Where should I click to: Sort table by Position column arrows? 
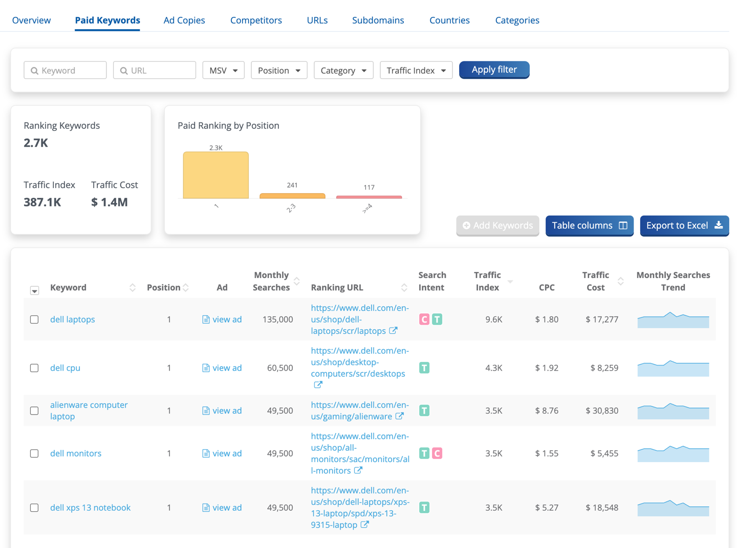[186, 288]
